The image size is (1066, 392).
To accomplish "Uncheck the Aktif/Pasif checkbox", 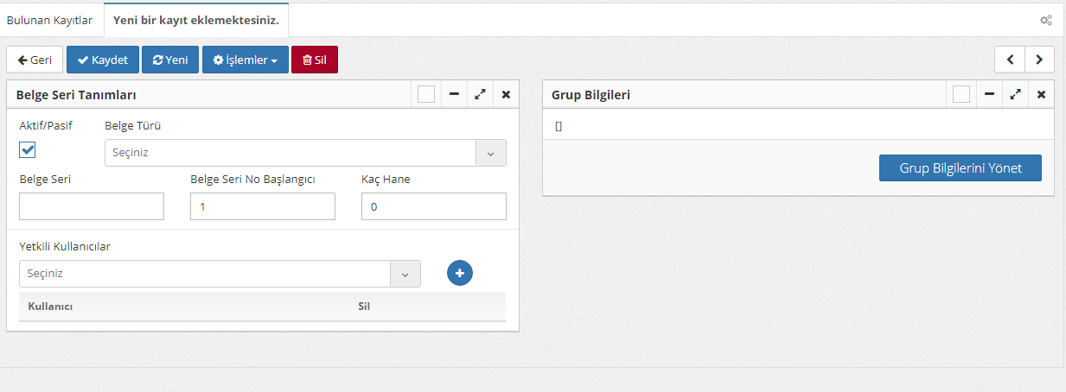I will point(28,150).
